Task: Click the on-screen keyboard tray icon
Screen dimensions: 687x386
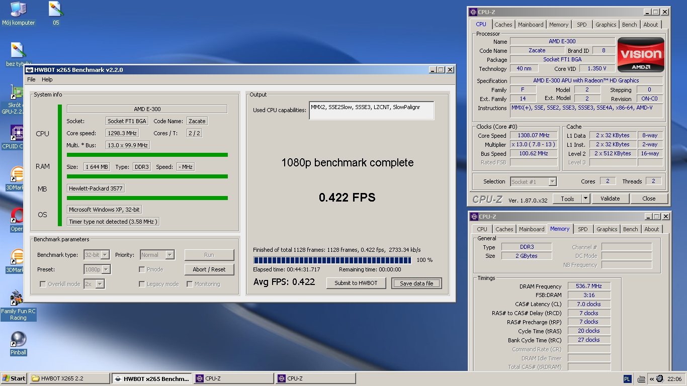Action: click(x=641, y=379)
